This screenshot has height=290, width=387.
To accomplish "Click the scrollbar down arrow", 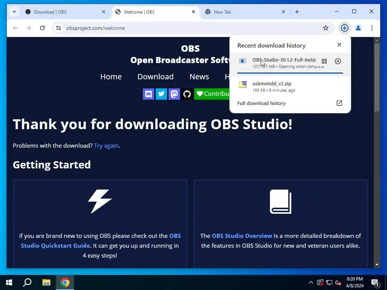I will pyautogui.click(x=377, y=265).
